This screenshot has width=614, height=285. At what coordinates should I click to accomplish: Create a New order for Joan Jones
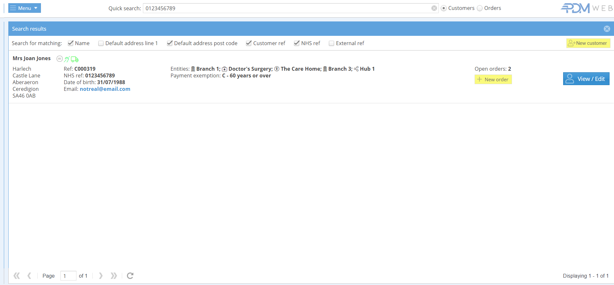[x=493, y=79]
